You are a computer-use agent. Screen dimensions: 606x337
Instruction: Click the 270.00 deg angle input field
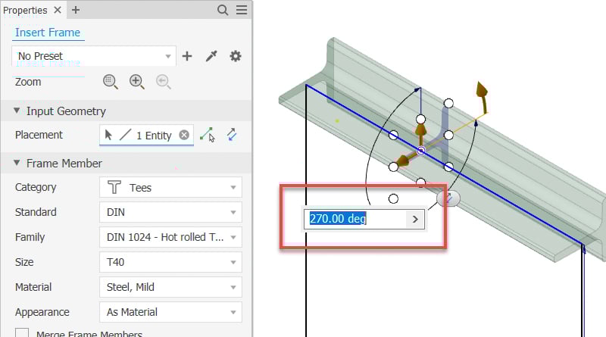tap(355, 219)
